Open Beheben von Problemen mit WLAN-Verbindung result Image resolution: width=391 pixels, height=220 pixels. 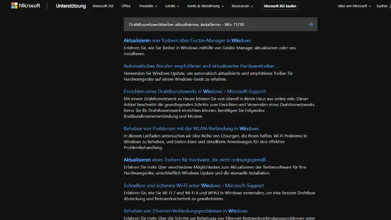[x=191, y=128]
